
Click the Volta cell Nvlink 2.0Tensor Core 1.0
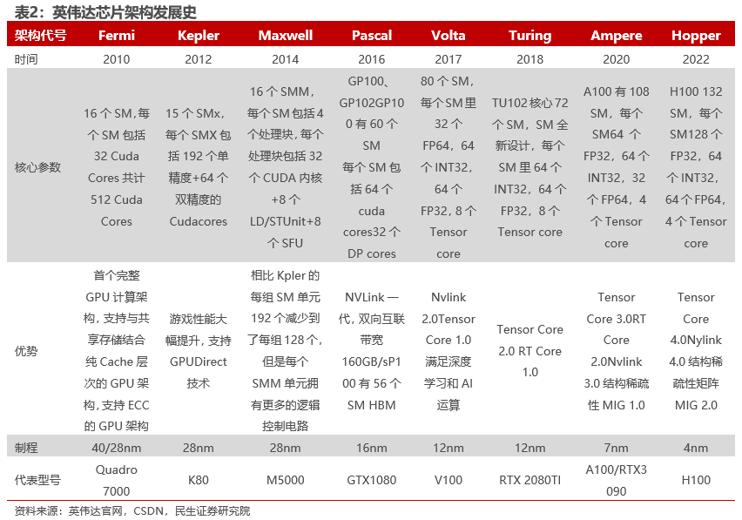pos(449,351)
